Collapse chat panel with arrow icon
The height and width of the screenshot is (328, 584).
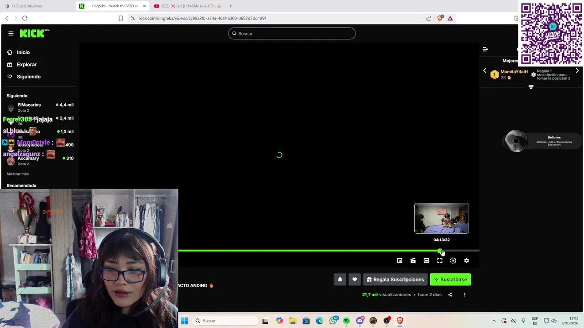[485, 49]
